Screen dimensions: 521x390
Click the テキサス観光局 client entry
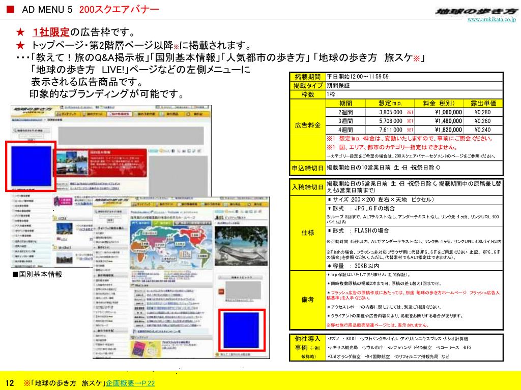tap(342, 347)
